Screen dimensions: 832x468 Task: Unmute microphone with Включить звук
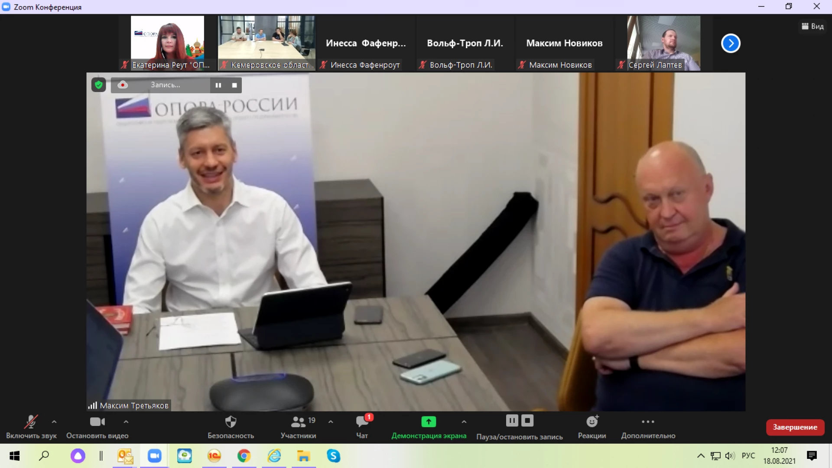pos(31,427)
